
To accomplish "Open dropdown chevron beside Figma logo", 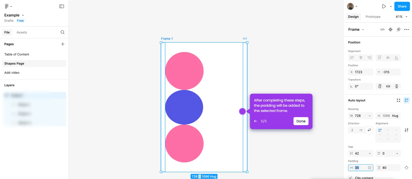I will (11, 6).
